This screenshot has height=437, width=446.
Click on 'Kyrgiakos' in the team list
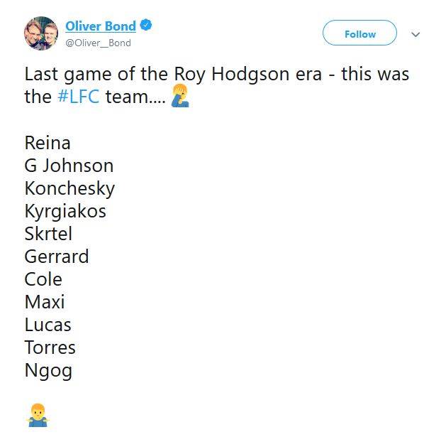[x=65, y=211]
